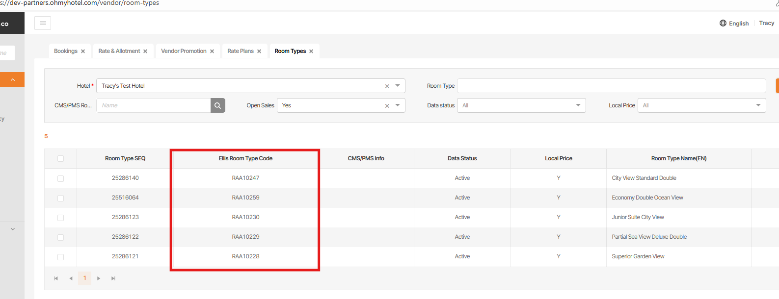The height and width of the screenshot is (299, 779).
Task: Open the Hotel dropdown arrow
Action: 398,86
